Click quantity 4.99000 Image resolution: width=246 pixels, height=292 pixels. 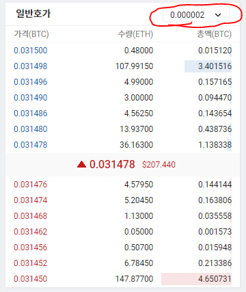139,82
